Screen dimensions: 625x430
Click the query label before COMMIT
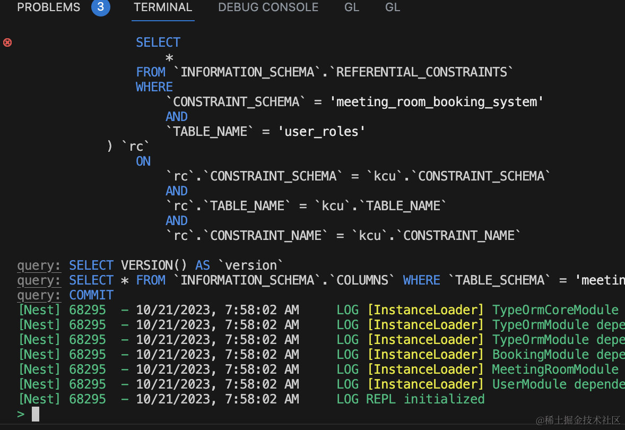coord(39,295)
